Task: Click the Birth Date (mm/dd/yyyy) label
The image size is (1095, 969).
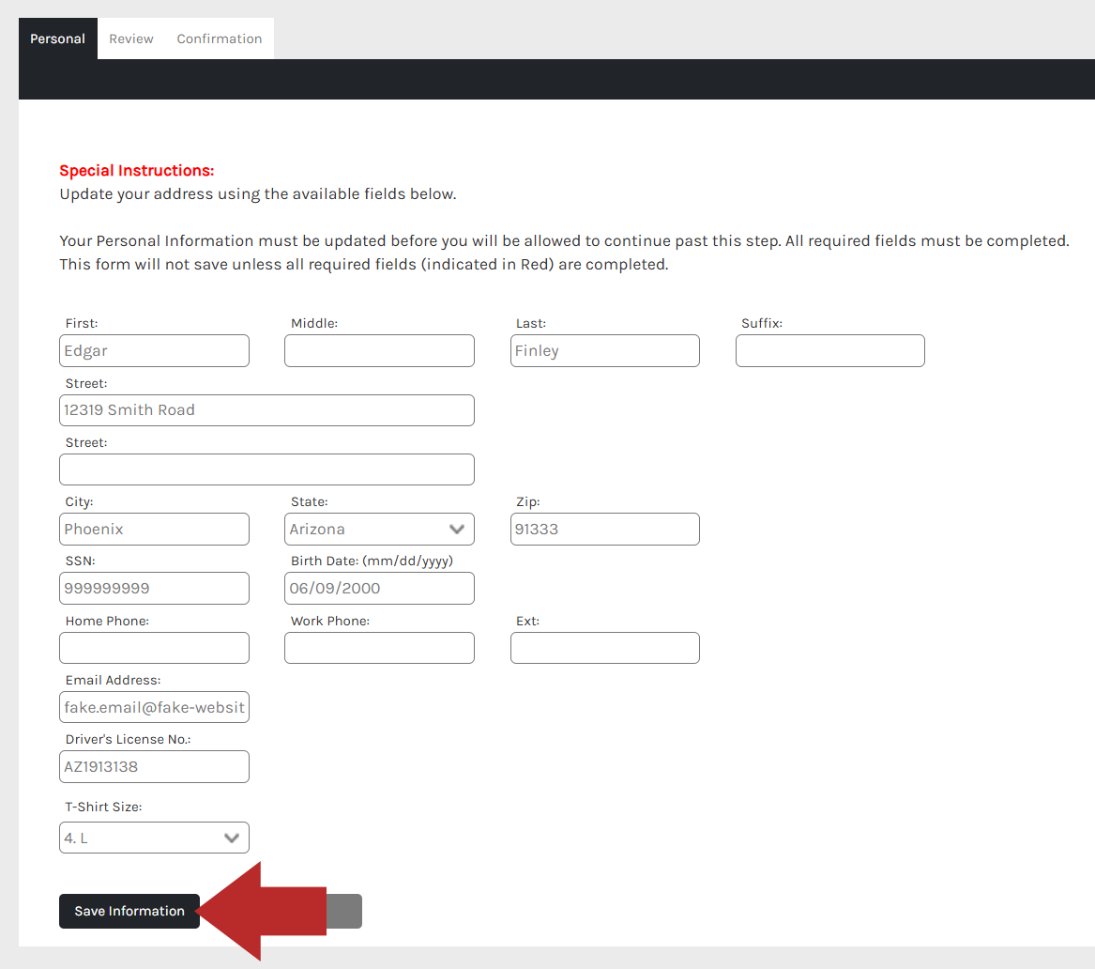Action: click(372, 561)
